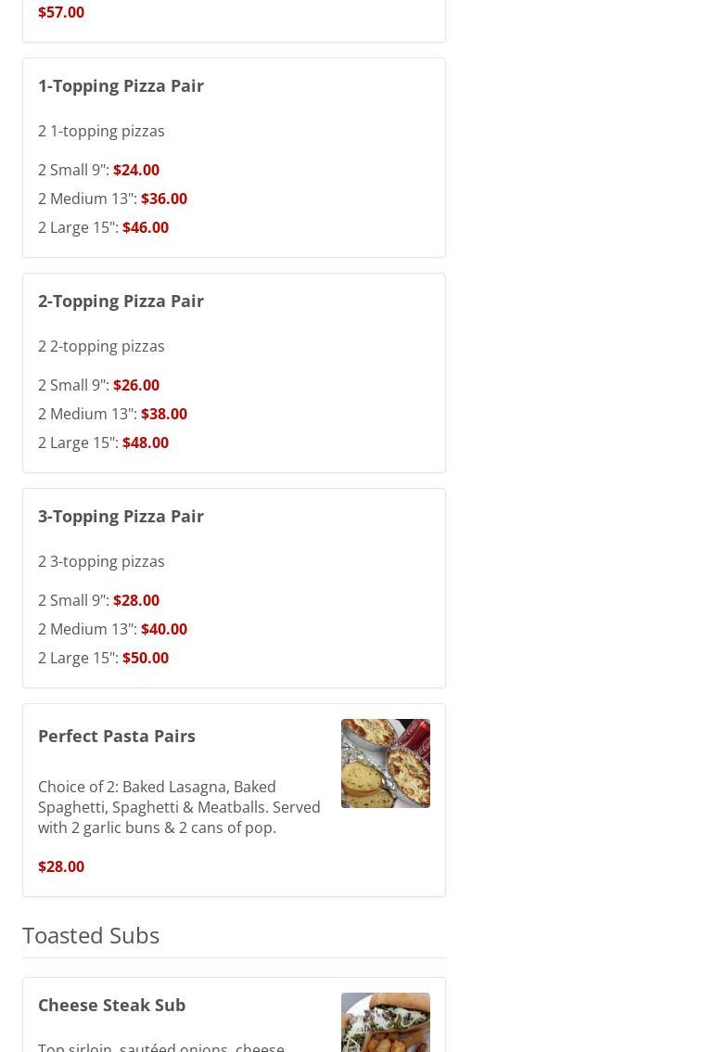Open the 2-Topping Pizza Pair item title

tap(121, 301)
